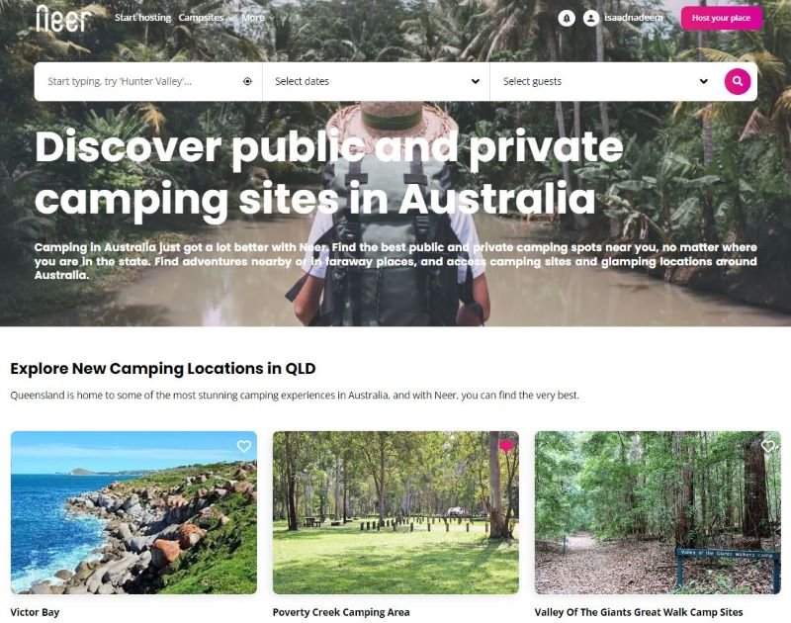This screenshot has height=623, width=791.
Task: Open the Campsites menu
Action: click(x=204, y=18)
